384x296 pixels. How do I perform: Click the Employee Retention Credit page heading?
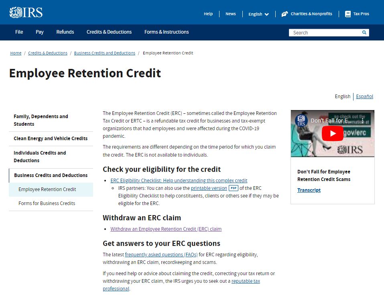pos(85,73)
